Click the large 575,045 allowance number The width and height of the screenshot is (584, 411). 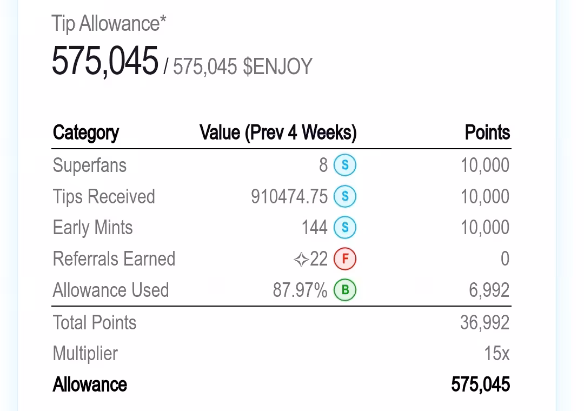pyautogui.click(x=105, y=61)
